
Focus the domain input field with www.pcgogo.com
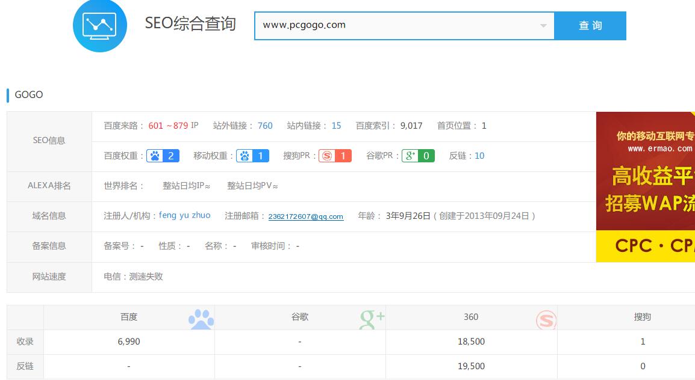tap(404, 26)
